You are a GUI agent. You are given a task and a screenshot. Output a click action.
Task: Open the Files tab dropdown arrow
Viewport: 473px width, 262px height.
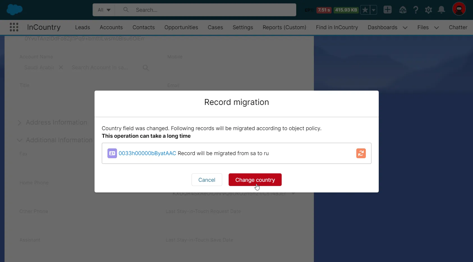coord(437,27)
